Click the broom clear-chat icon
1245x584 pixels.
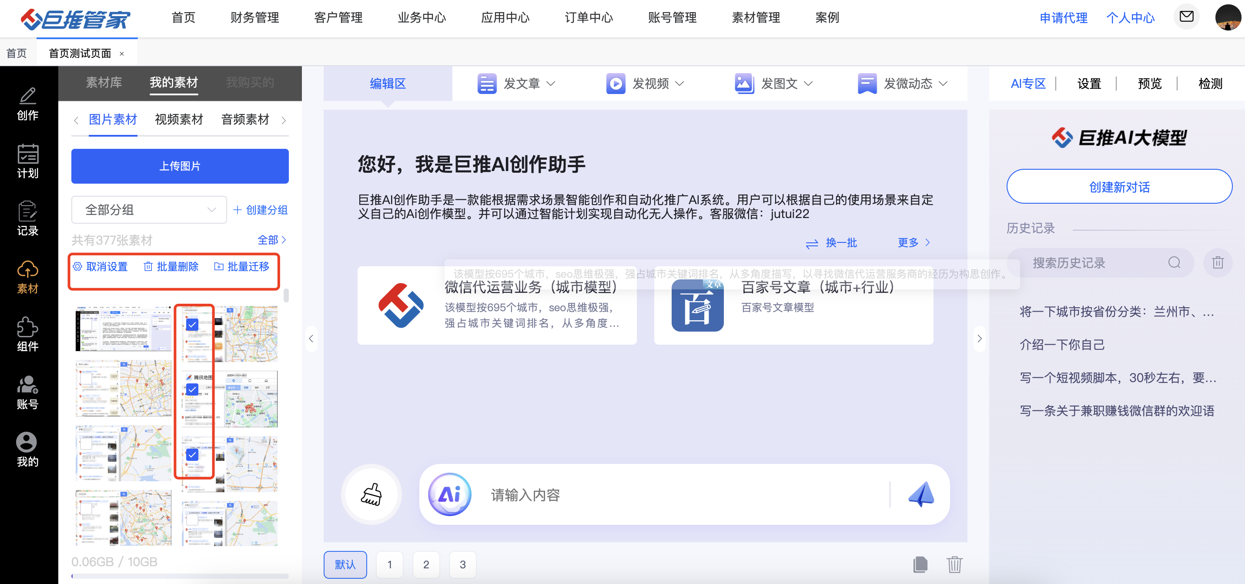click(x=371, y=494)
